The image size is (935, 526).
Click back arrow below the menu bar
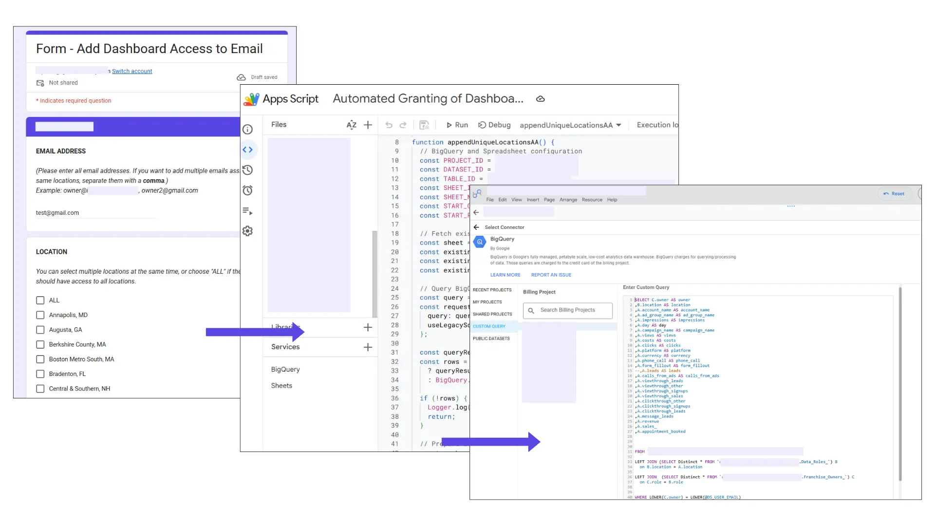pyautogui.click(x=476, y=212)
